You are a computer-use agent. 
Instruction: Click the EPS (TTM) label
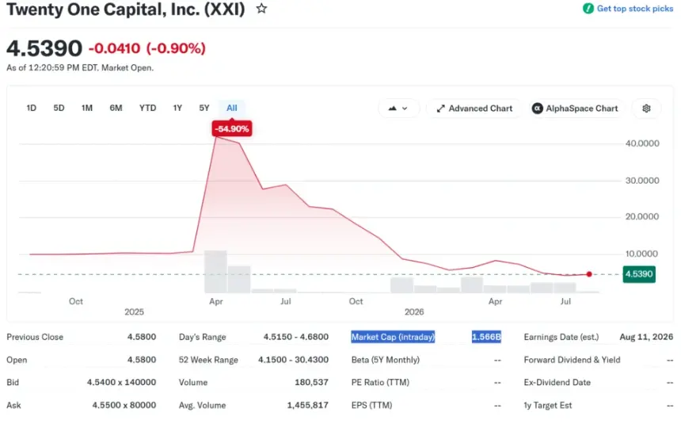click(x=371, y=405)
